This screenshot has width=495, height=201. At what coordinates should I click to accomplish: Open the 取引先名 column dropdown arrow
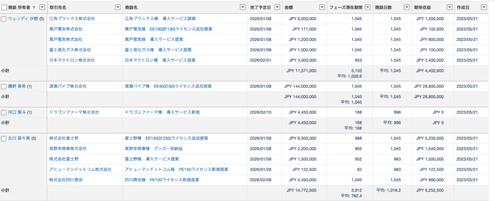pyautogui.click(x=117, y=7)
